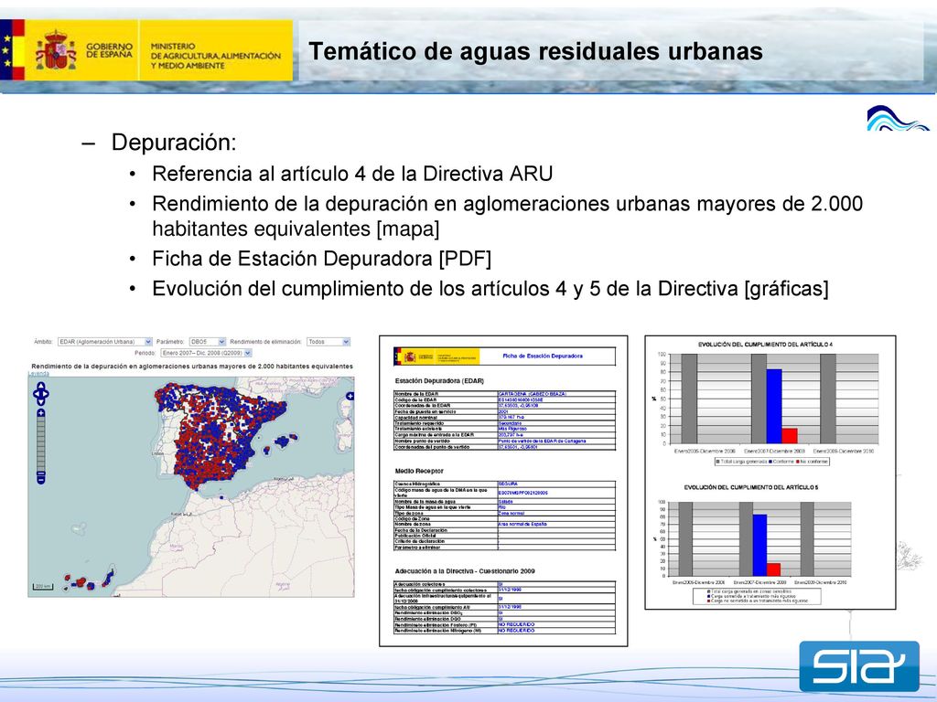Click the 'Referencia al artículo 4' bullet

pos(352,174)
